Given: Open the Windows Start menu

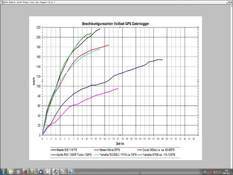Looking at the screenshot, I should tap(3, 171).
